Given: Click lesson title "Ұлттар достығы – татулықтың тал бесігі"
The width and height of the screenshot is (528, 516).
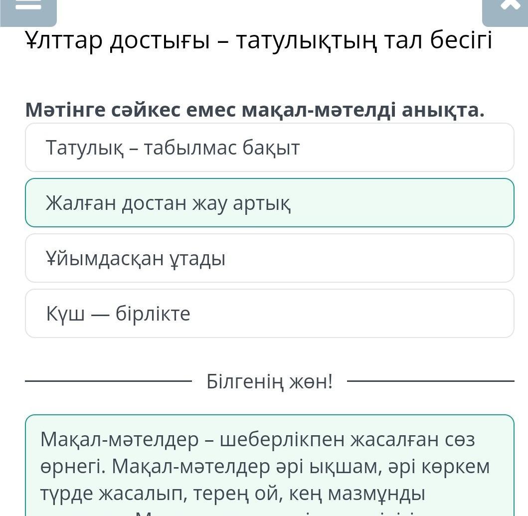Looking at the screenshot, I should click(258, 41).
